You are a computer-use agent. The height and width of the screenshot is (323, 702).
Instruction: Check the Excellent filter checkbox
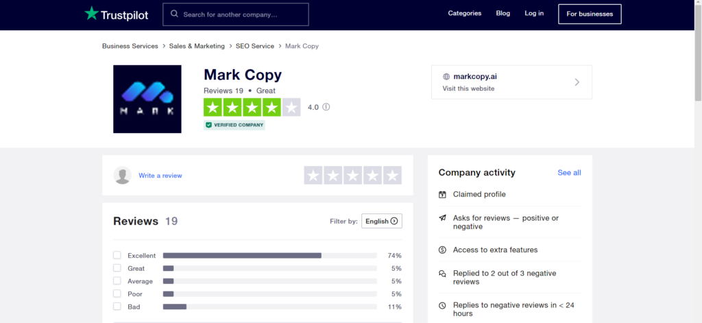point(117,255)
